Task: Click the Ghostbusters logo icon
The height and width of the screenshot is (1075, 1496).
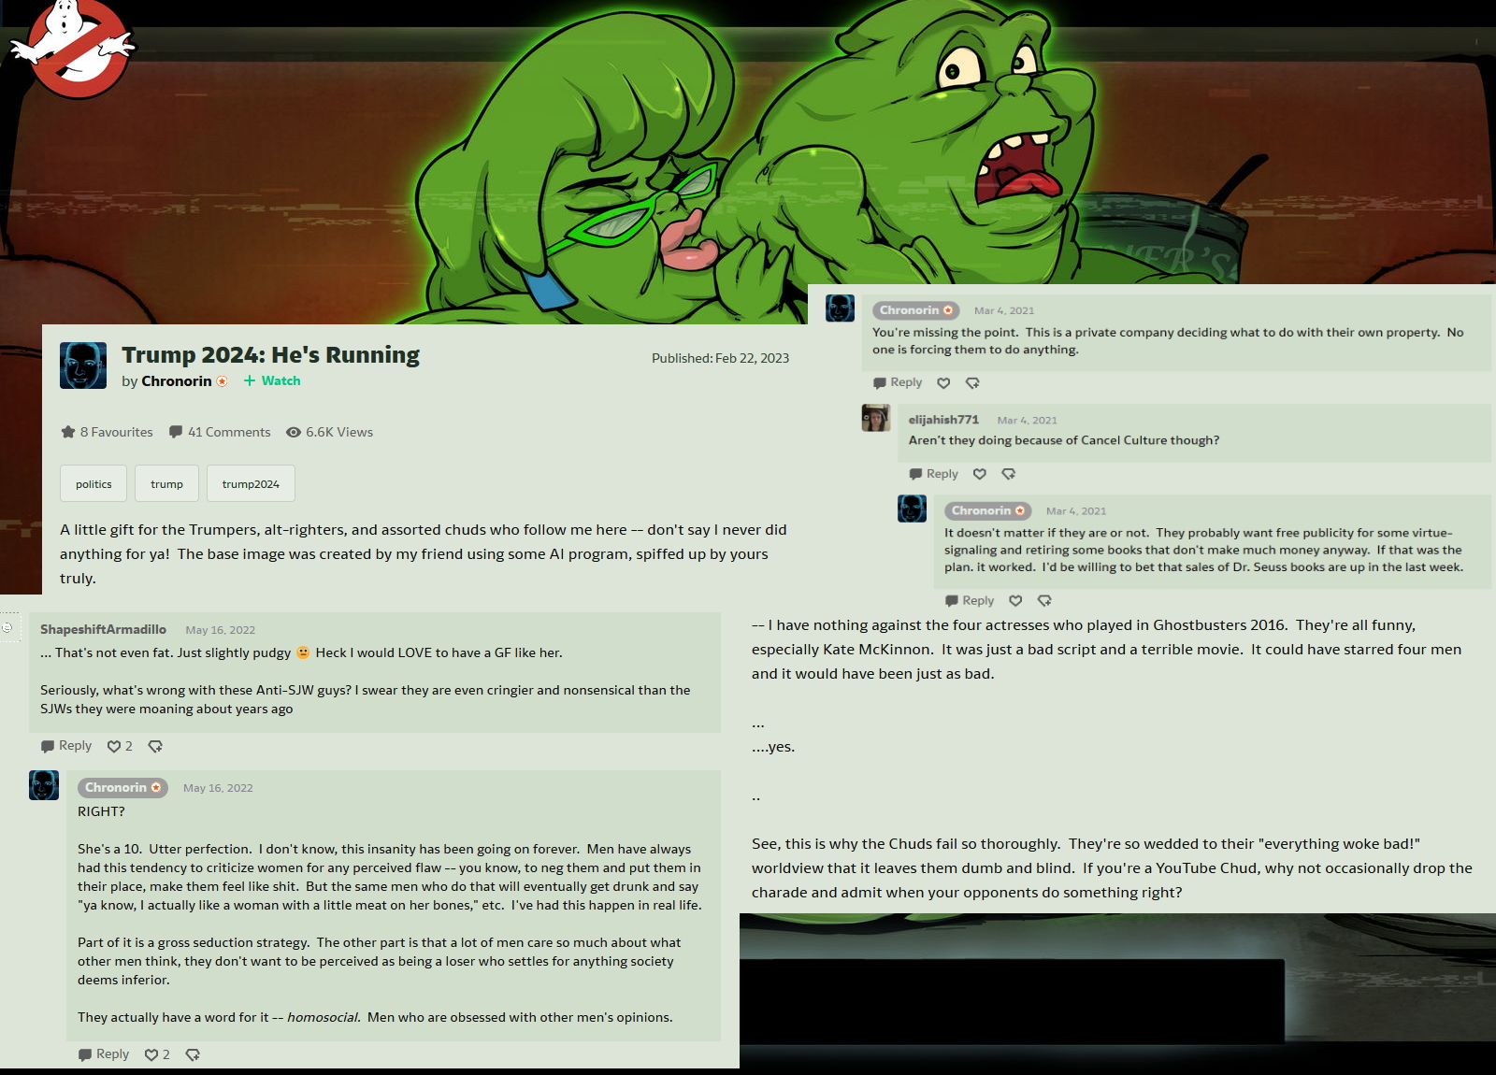Action: click(x=72, y=47)
